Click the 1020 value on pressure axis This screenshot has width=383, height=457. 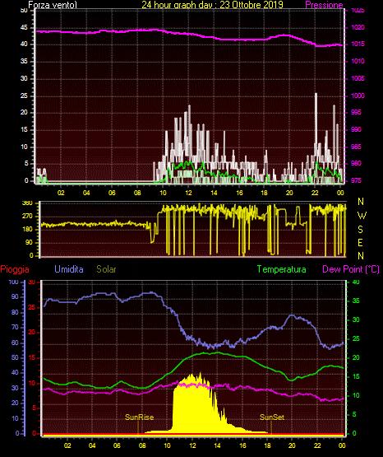(x=358, y=27)
